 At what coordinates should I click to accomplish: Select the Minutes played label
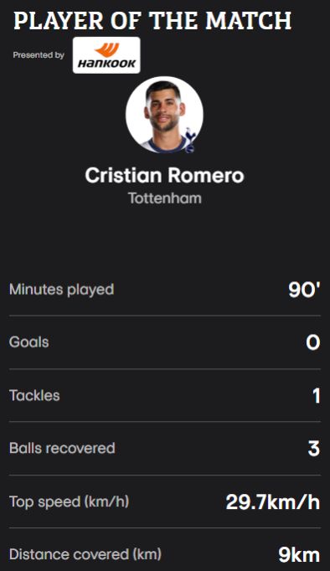tap(61, 290)
